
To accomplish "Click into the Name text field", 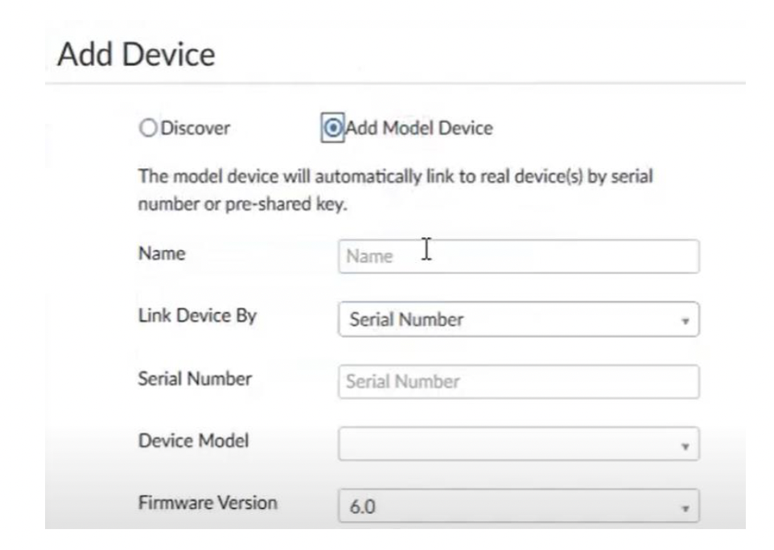I will click(518, 257).
